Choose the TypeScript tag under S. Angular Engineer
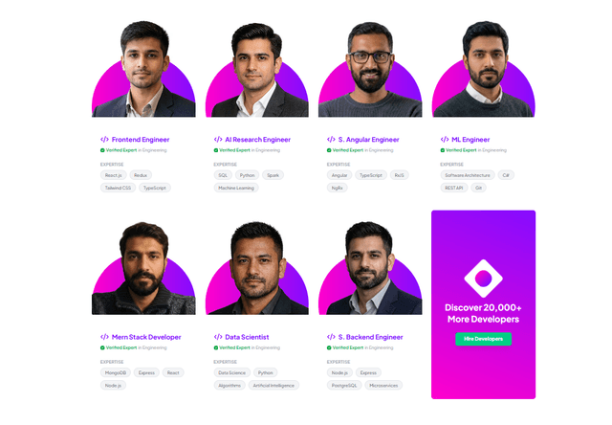The width and height of the screenshot is (612, 425). tap(371, 175)
